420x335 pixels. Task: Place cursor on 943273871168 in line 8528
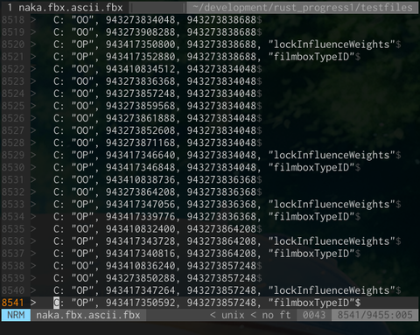140,143
